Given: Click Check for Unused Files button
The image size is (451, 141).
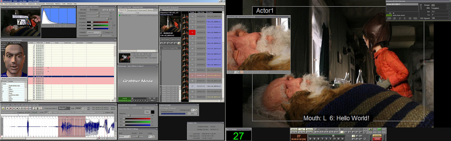Looking at the screenshot, I should point(170,48).
